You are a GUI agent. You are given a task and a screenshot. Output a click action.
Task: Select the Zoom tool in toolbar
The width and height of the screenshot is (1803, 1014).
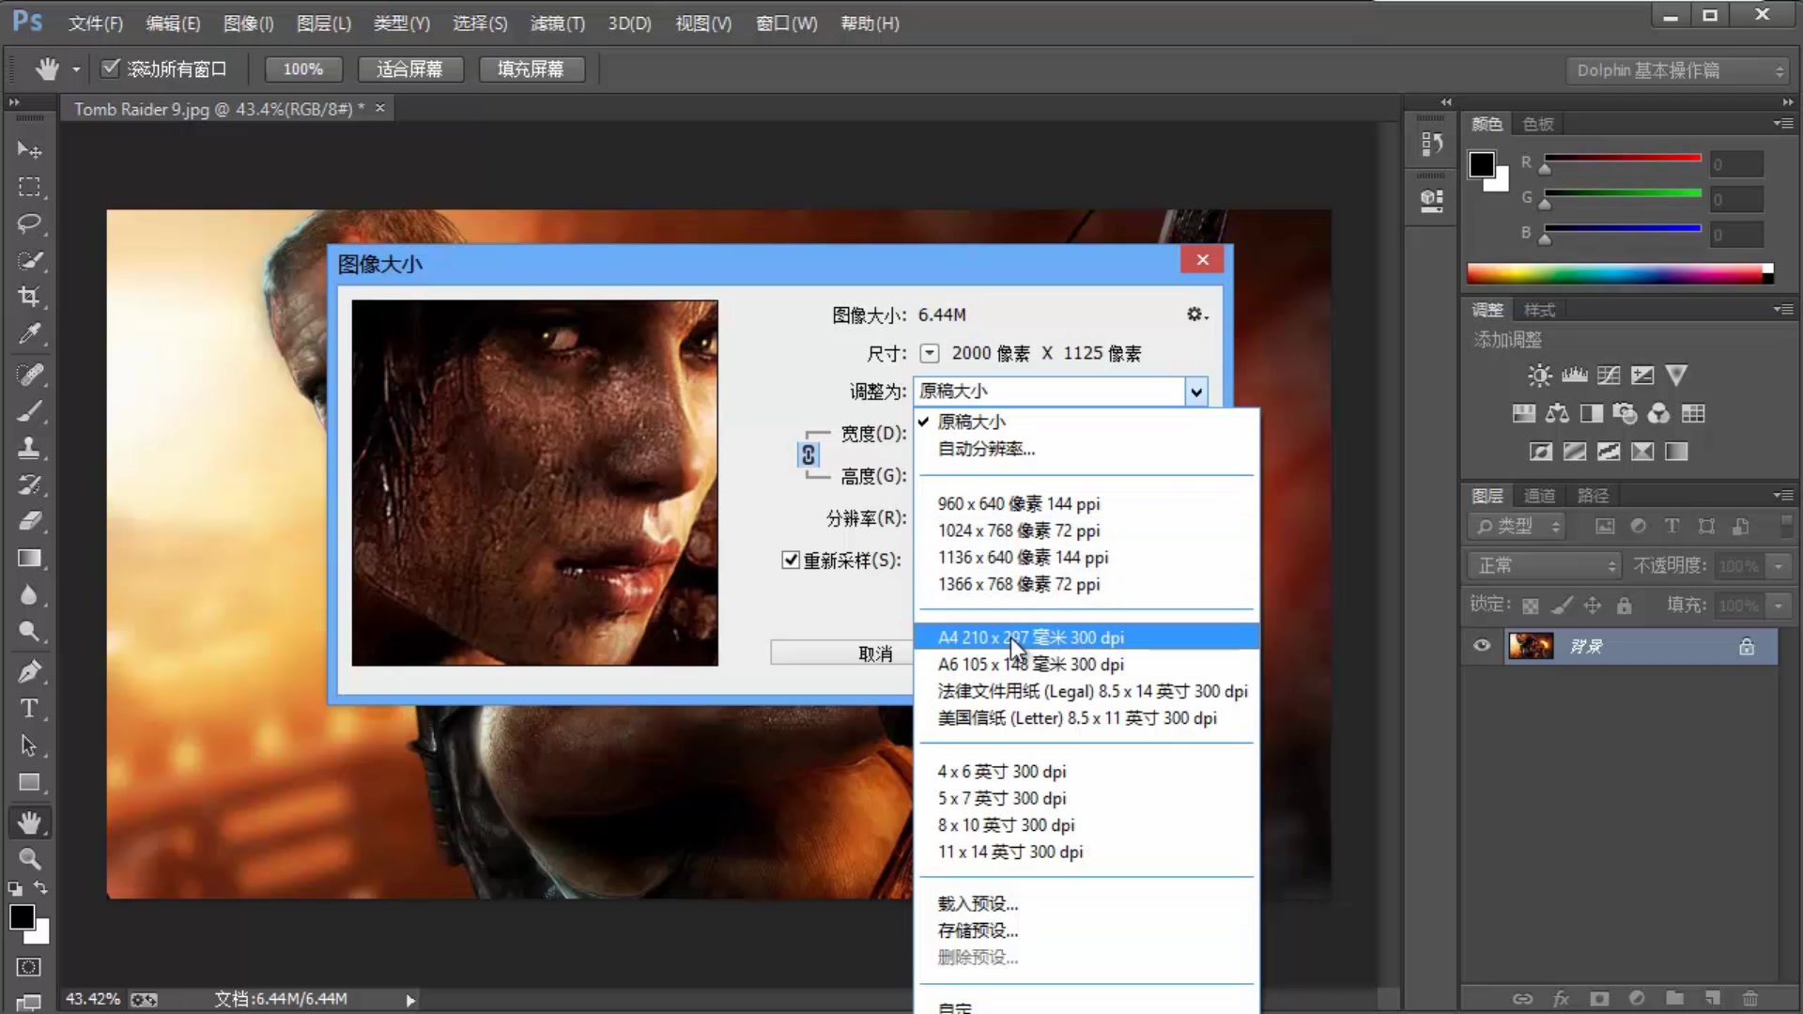[x=29, y=858]
